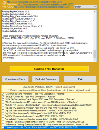Open the FNIS nexusmods link
Image resolution: width=99 pixels, height=130 pixels.
[34, 2]
